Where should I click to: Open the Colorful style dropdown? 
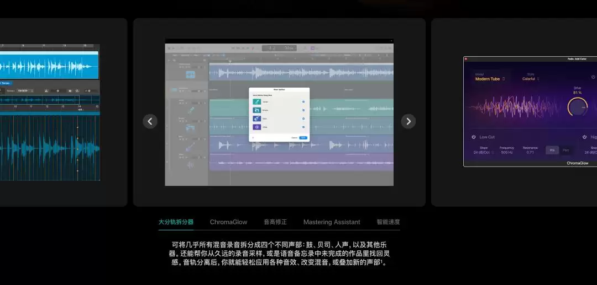[x=530, y=79]
